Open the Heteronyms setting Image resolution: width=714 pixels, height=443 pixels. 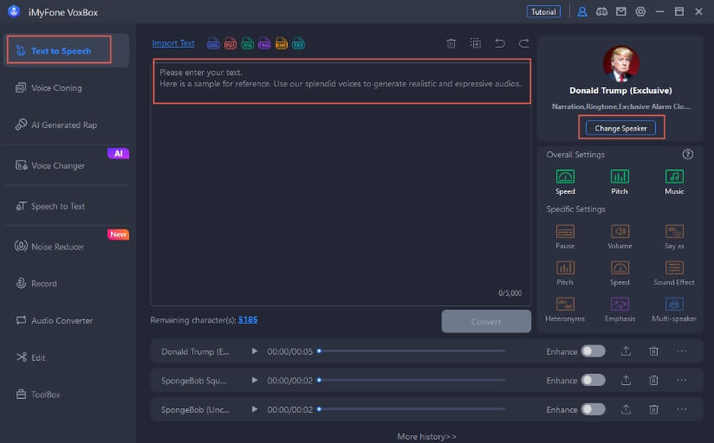(565, 305)
